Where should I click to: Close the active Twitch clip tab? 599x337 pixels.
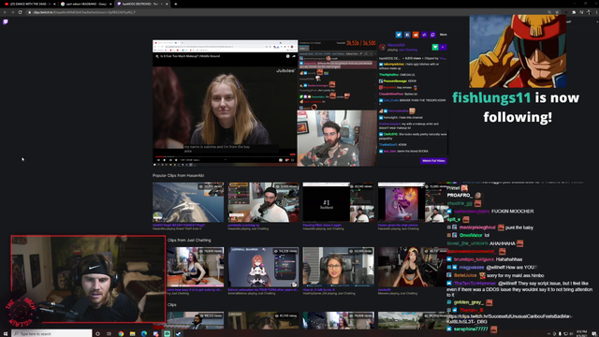point(167,4)
